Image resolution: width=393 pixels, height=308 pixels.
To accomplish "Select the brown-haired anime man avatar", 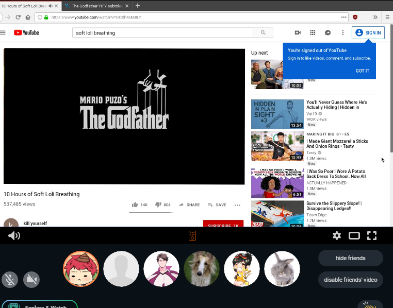I will click(x=161, y=269).
